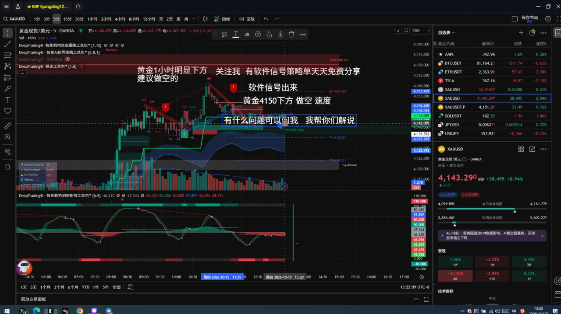Open the user profile icon
The height and width of the screenshot is (314, 561).
[x=17, y=7]
